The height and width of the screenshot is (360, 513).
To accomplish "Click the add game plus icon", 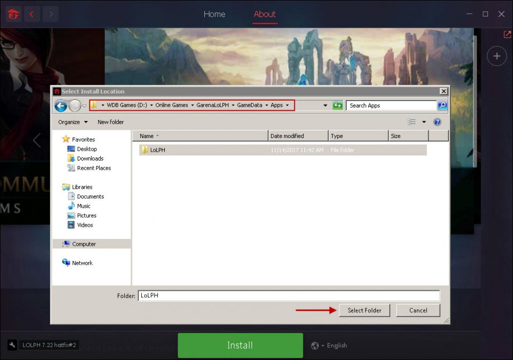I will point(496,56).
